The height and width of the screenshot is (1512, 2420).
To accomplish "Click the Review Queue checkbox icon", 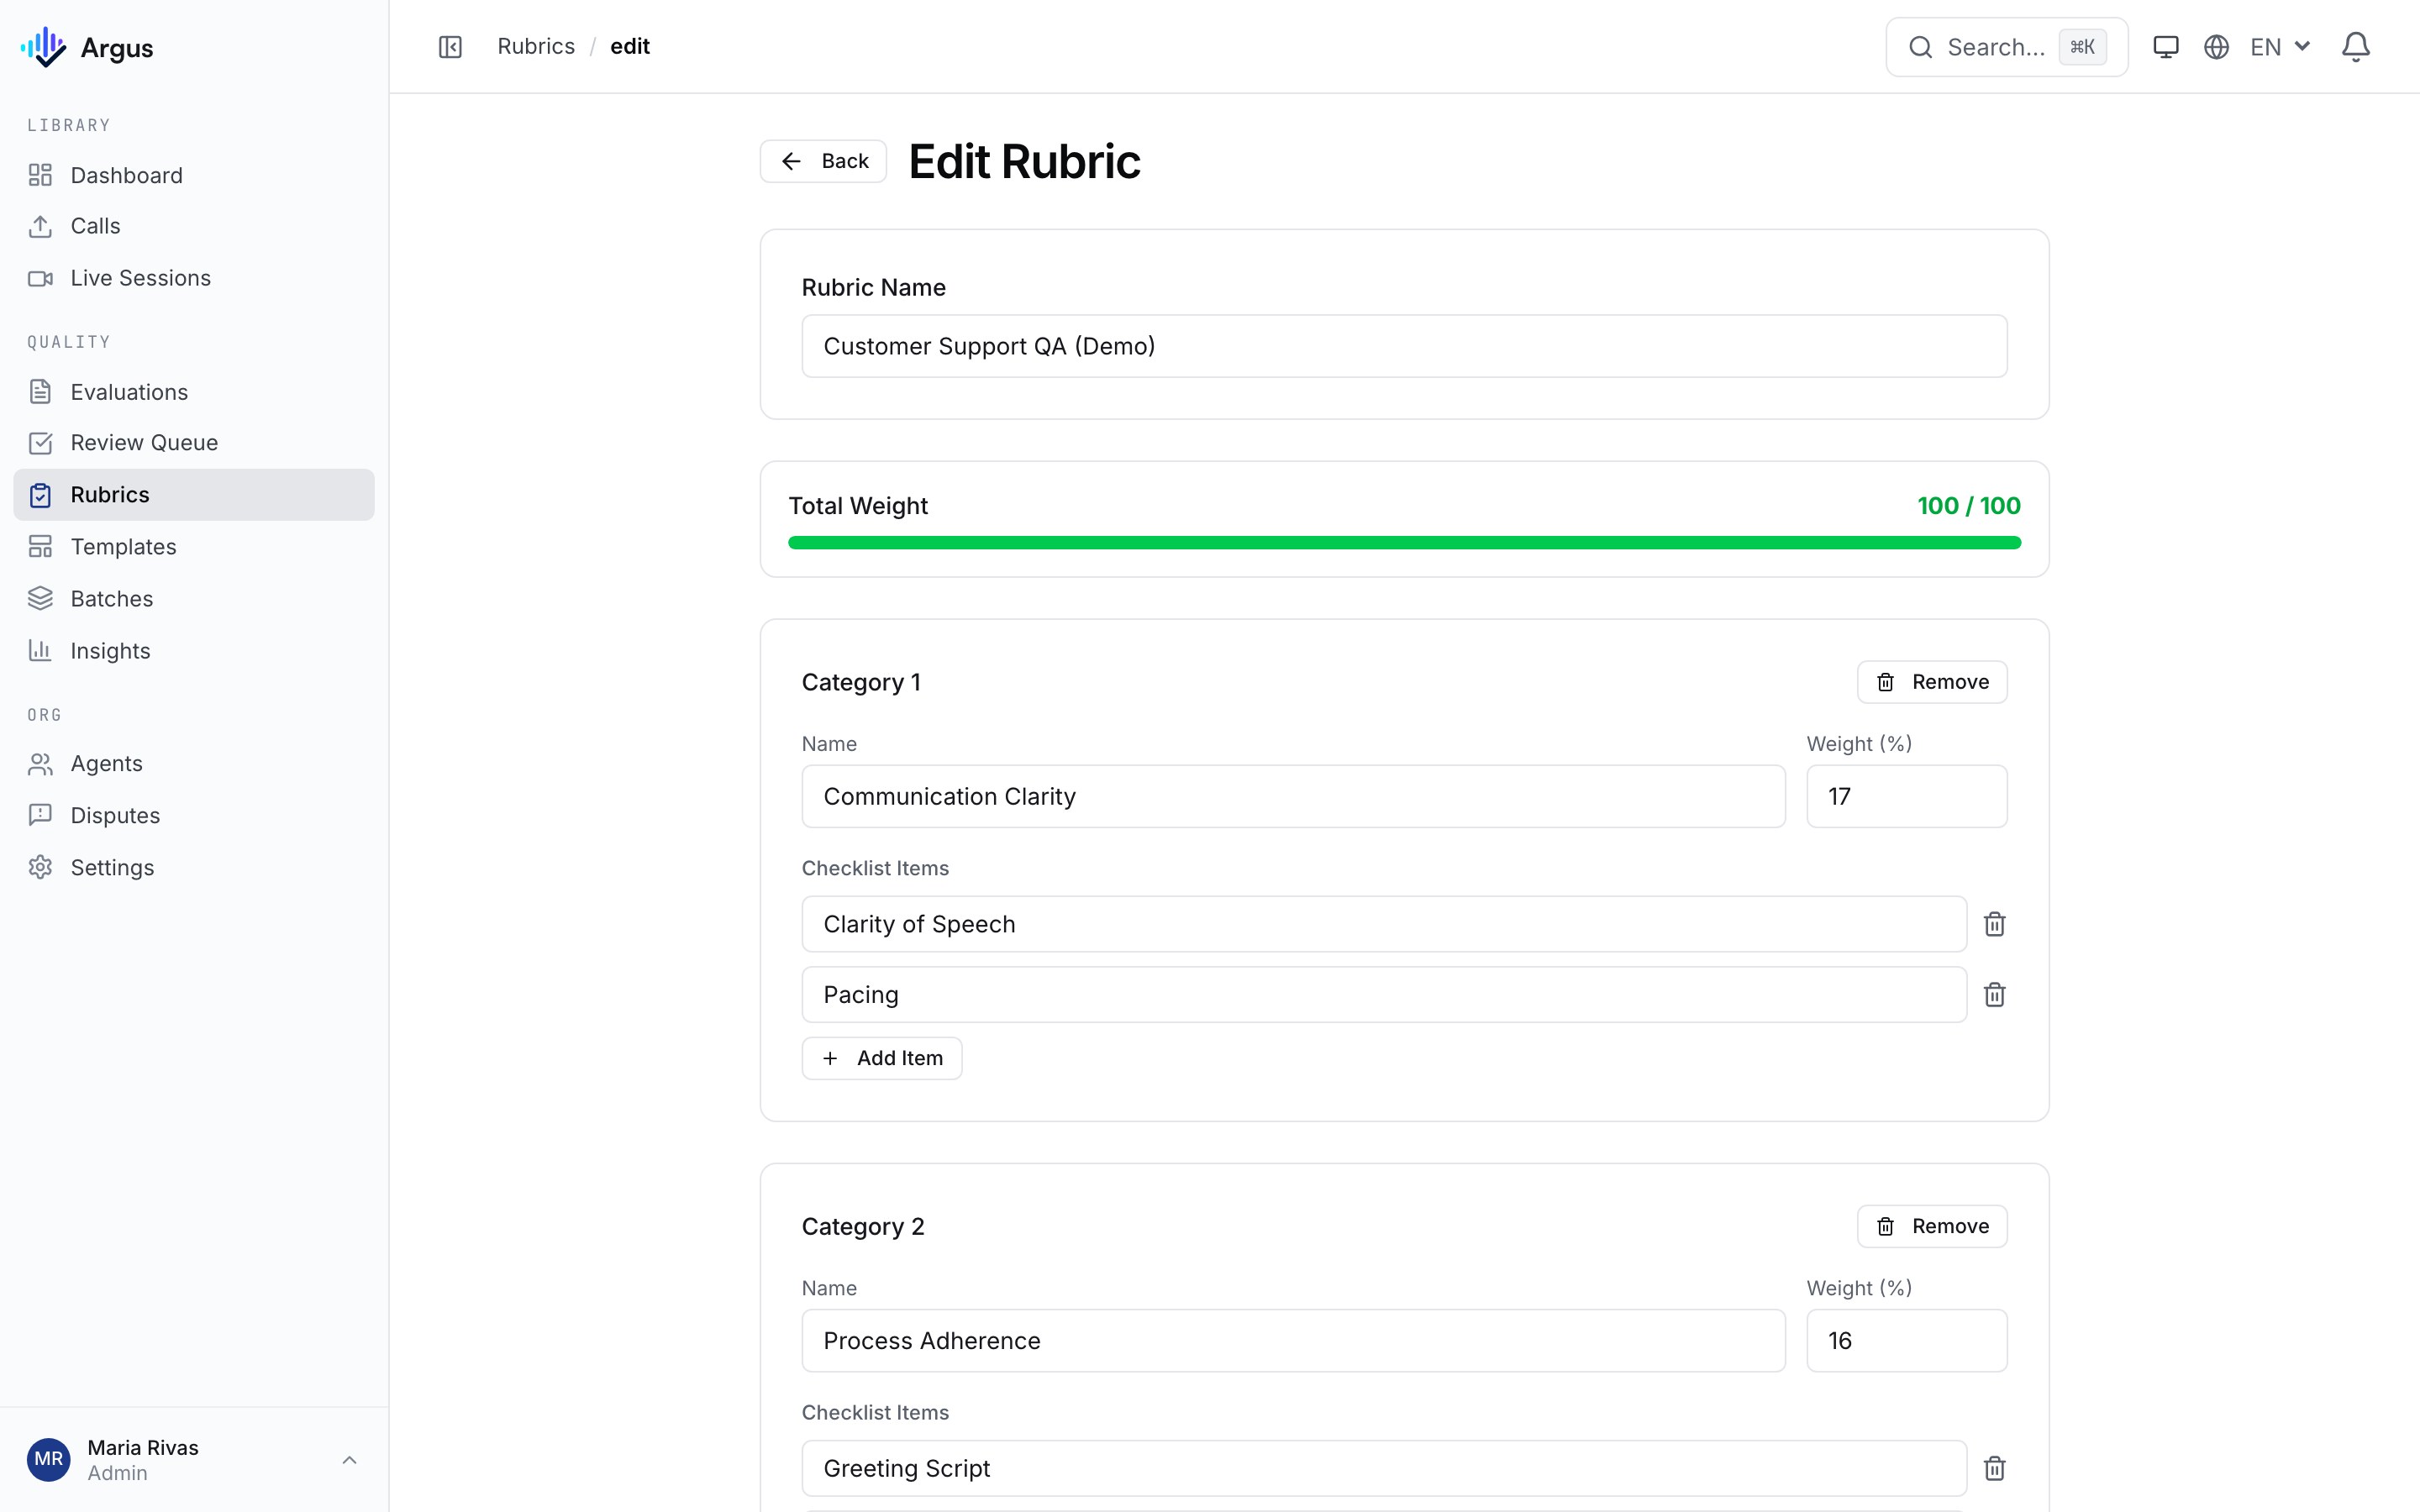I will point(40,443).
